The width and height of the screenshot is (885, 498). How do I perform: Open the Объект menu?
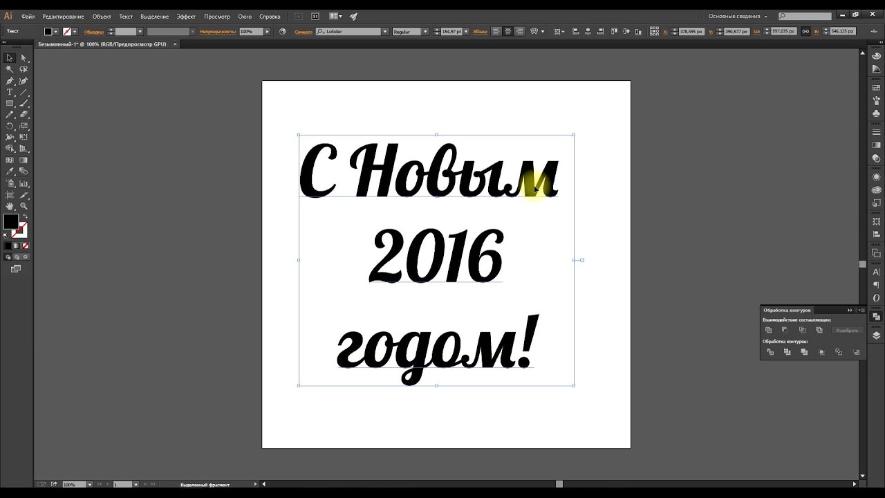[102, 16]
